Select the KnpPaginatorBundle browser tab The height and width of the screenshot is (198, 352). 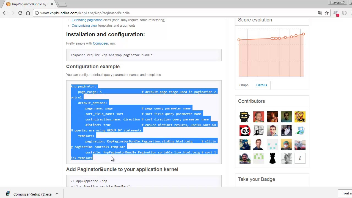point(29,4)
